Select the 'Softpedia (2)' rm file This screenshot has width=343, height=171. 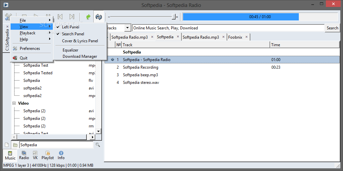point(34,126)
